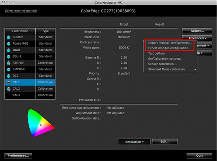This screenshot has height=161, width=217.
Task: Click CAL1's Calibration type cell
Action: [45, 82]
